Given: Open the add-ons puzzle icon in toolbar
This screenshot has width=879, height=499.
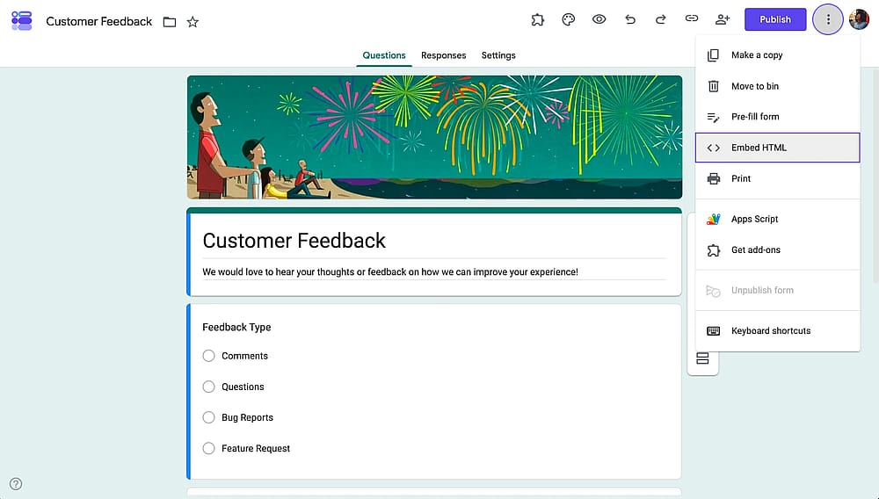Looking at the screenshot, I should pos(538,19).
